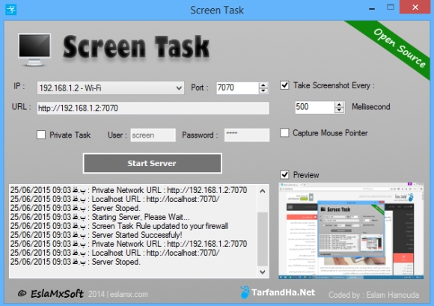Click the User field containing screen
This screenshot has height=306, width=434.
153,135
